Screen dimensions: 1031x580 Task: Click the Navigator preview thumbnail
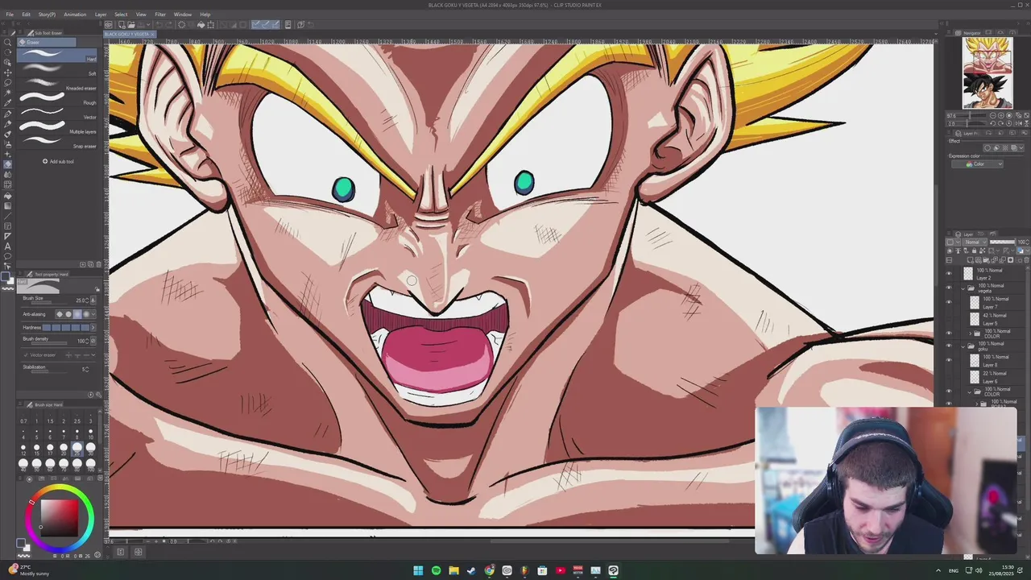(x=988, y=72)
